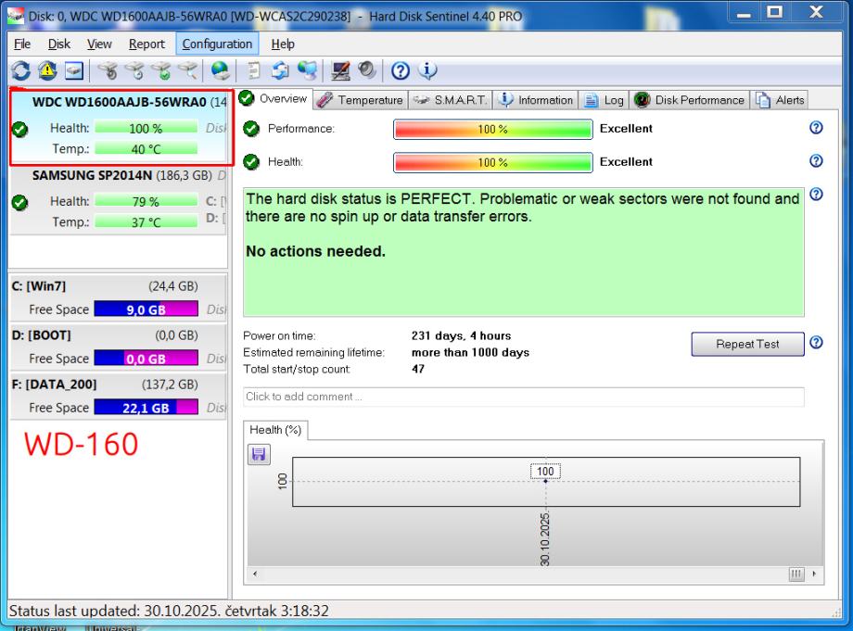Click the speaker sound toolbar icon
Screen dimensions: 853x631
[x=367, y=70]
